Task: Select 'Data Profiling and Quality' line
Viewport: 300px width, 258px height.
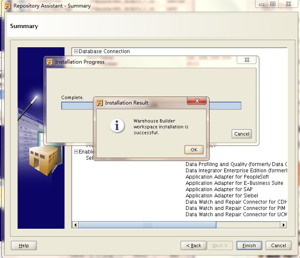Action: tap(236, 164)
